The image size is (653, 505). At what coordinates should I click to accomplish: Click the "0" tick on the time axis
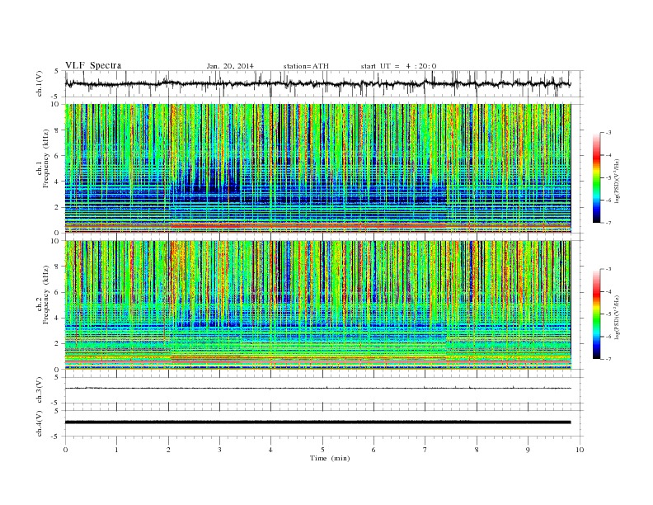coord(65,450)
